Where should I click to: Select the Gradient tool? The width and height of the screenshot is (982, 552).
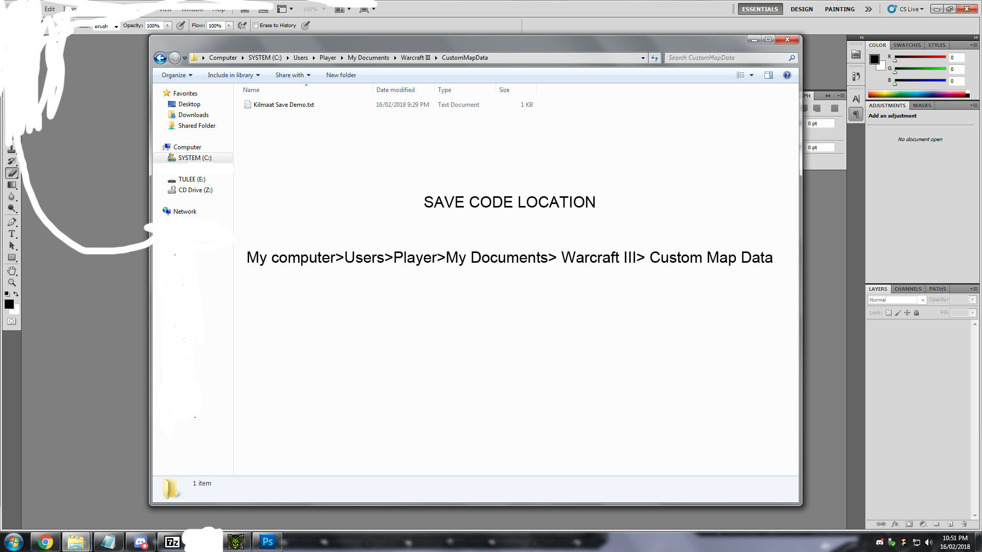[x=12, y=185]
